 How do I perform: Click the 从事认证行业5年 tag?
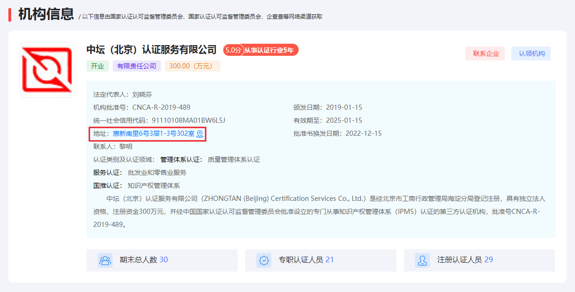(x=270, y=50)
